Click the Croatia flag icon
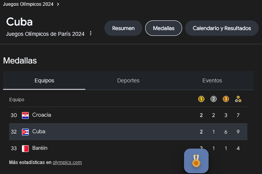The image size is (262, 174). click(25, 115)
